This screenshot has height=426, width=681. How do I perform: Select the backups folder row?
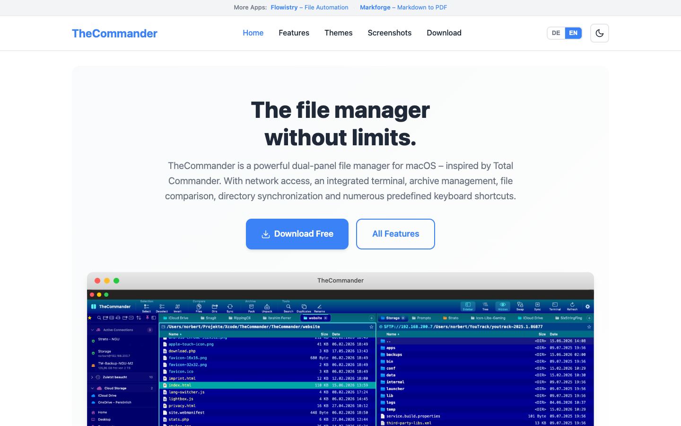tap(485, 355)
